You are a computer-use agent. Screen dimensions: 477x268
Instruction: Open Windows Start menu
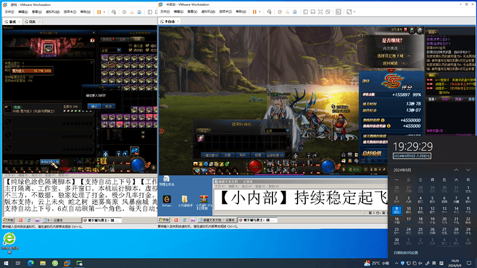[x=6, y=263]
